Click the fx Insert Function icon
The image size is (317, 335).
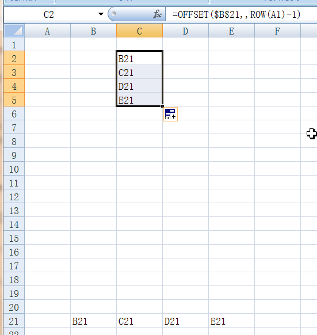click(x=157, y=14)
